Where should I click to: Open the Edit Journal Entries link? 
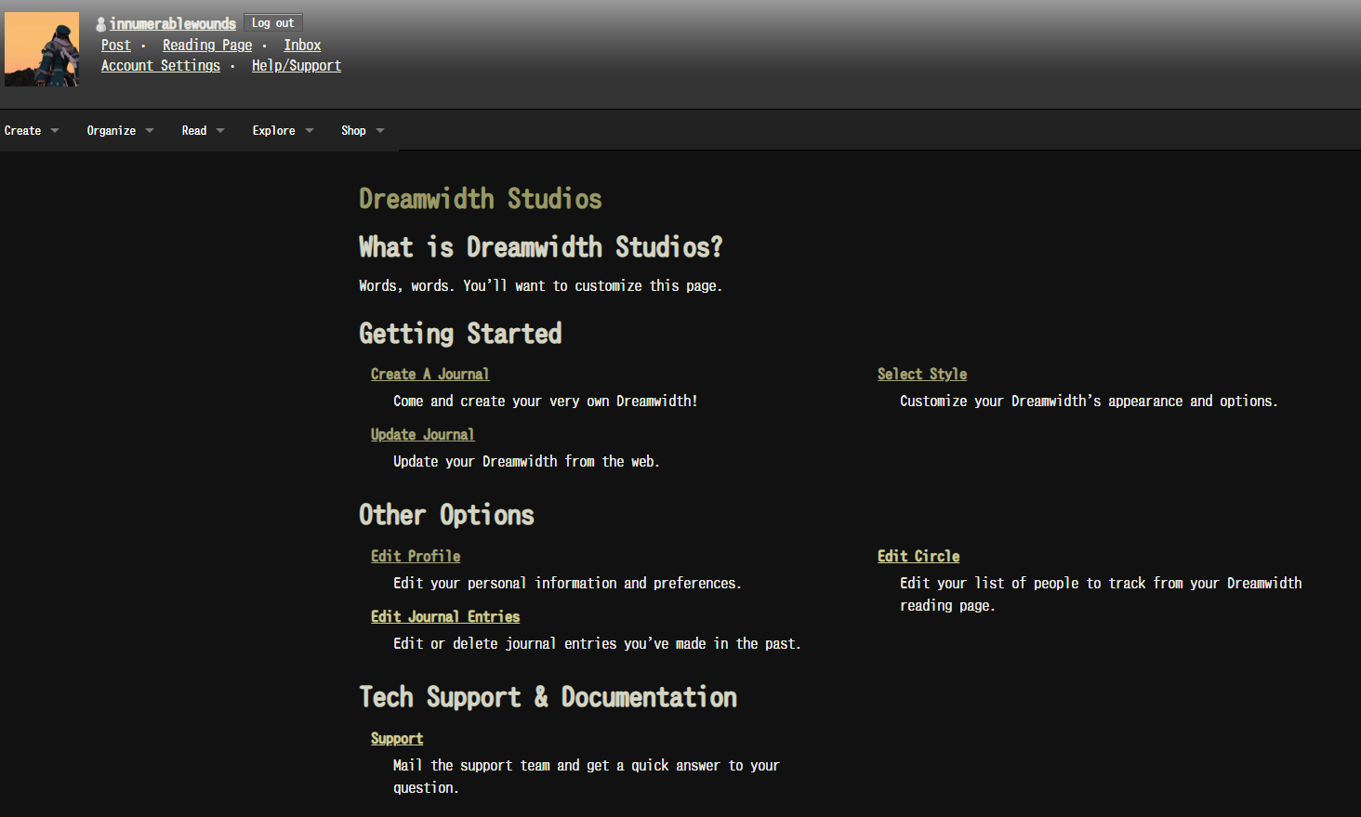pyautogui.click(x=445, y=617)
